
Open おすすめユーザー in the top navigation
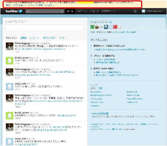coord(109,11)
